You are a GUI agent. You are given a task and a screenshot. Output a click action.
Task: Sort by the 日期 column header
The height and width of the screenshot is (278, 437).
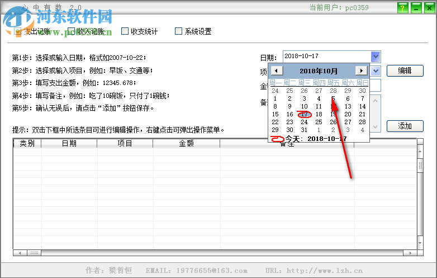(x=69, y=143)
